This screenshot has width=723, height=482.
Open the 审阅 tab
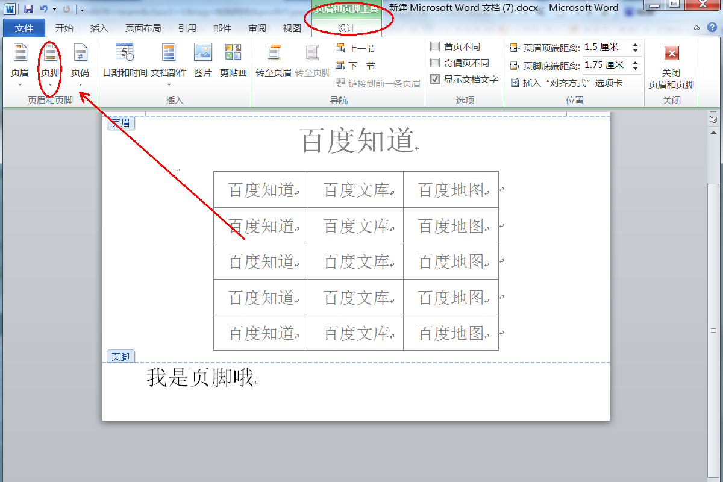[257, 28]
